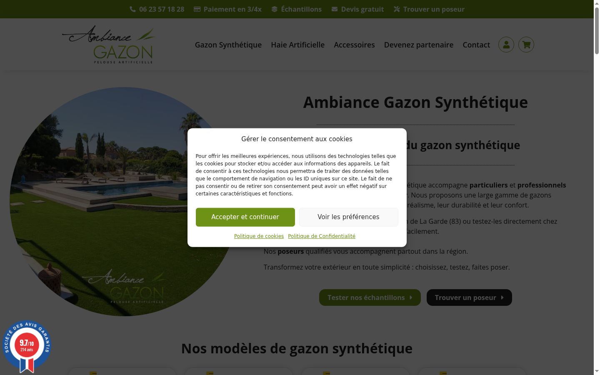This screenshot has height=375, width=600.
Task: Accept cookies with Accepter et continuer
Action: pyautogui.click(x=245, y=217)
